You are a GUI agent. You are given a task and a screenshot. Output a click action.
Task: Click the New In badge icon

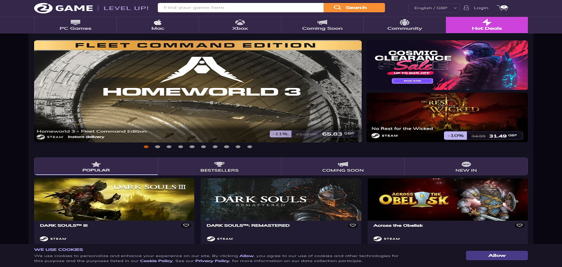(466, 164)
